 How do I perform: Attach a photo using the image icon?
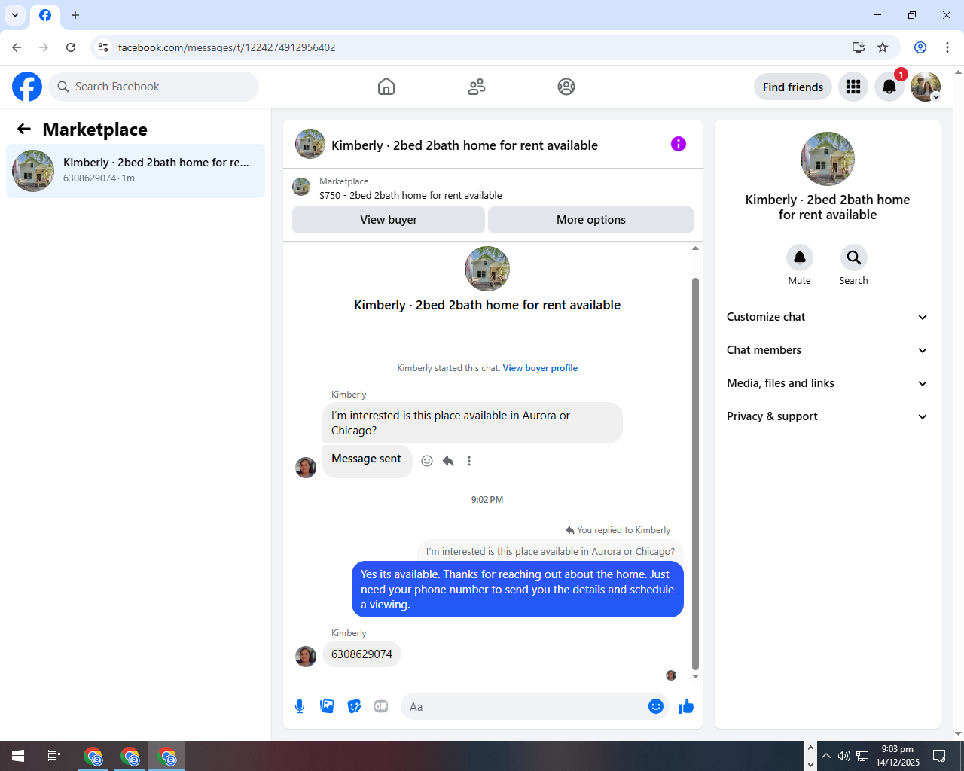pyautogui.click(x=327, y=706)
